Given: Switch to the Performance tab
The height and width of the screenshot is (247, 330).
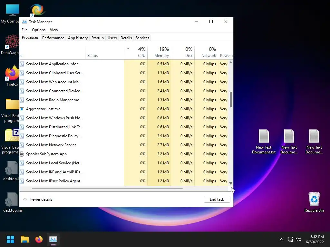Looking at the screenshot, I should (x=53, y=38).
